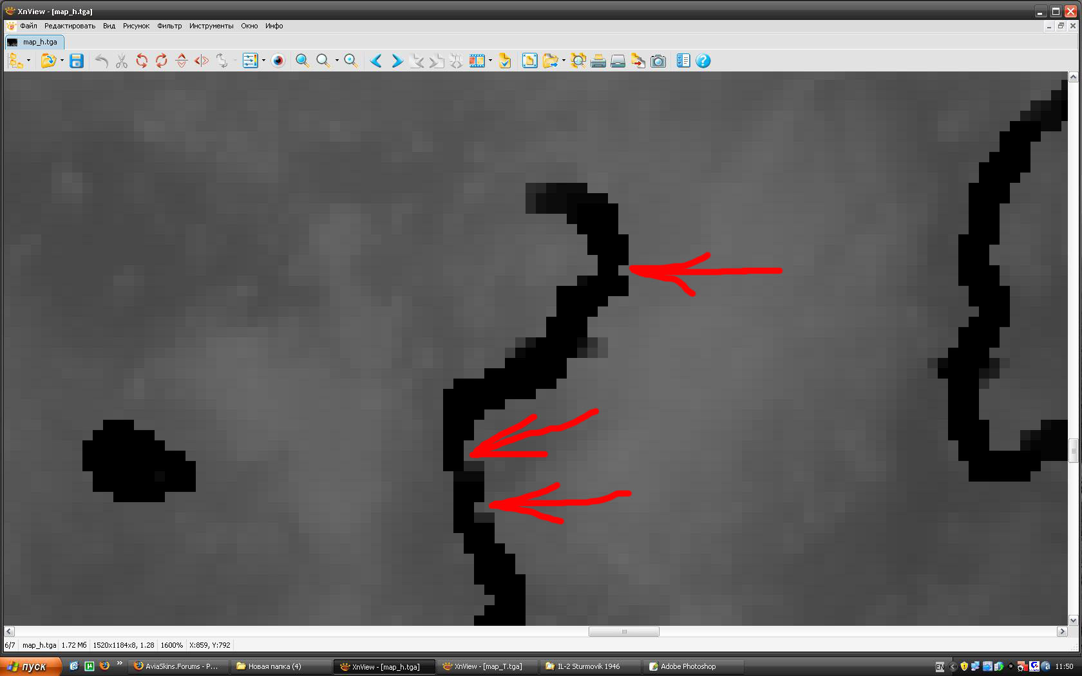Switch to Adobe Photoshop taskbar window

(693, 666)
